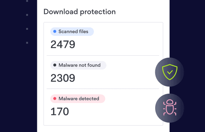Select the Malware not found label pill
The height and width of the screenshot is (132, 205).
pyautogui.click(x=78, y=65)
